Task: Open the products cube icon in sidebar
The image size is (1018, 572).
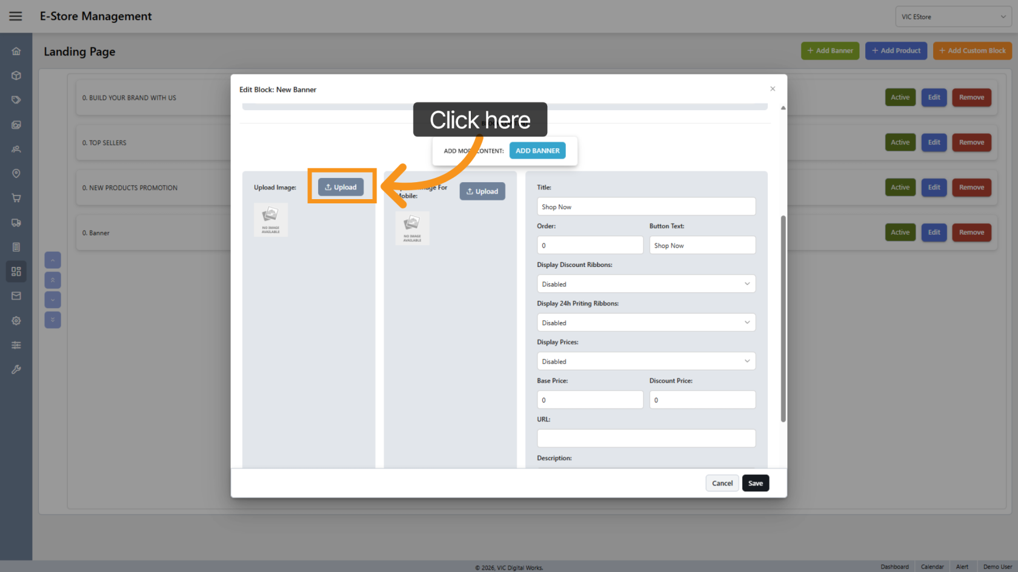Action: pyautogui.click(x=16, y=76)
